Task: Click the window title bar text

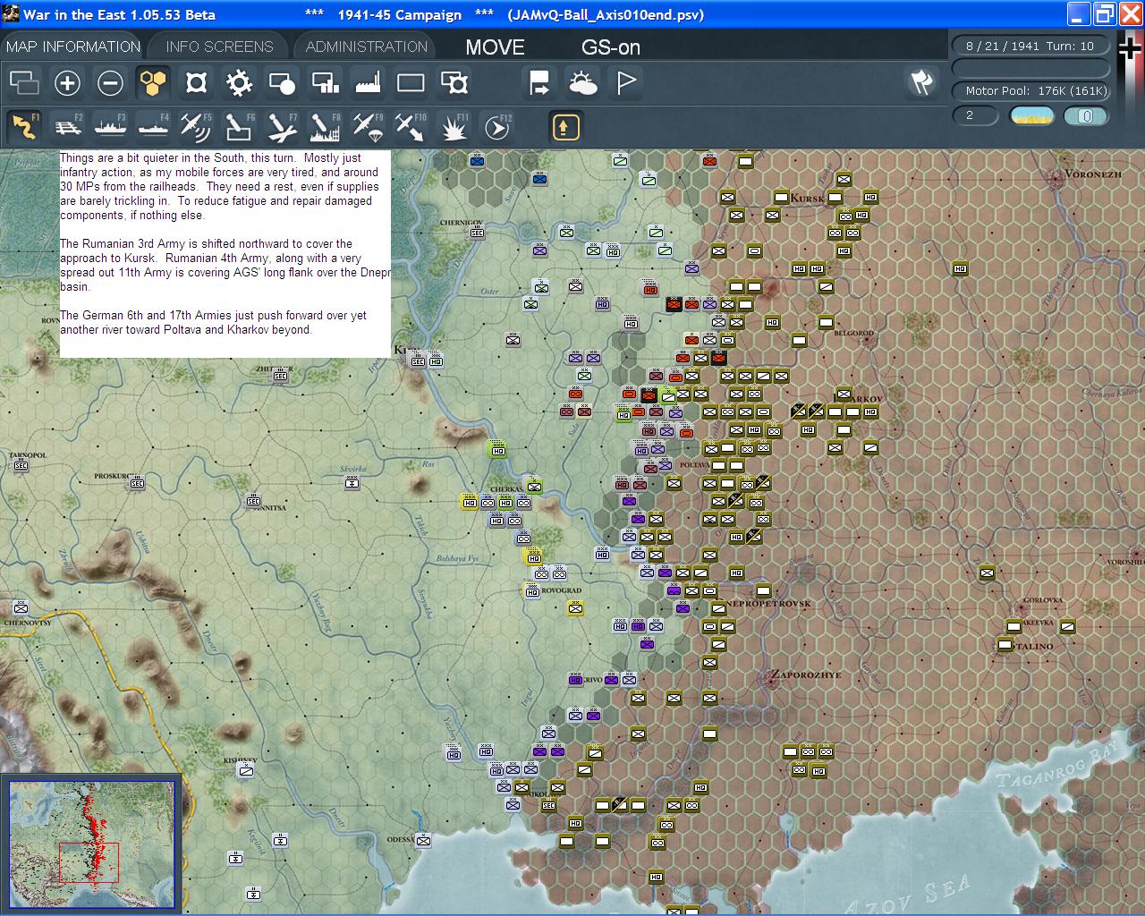Action: (363, 14)
